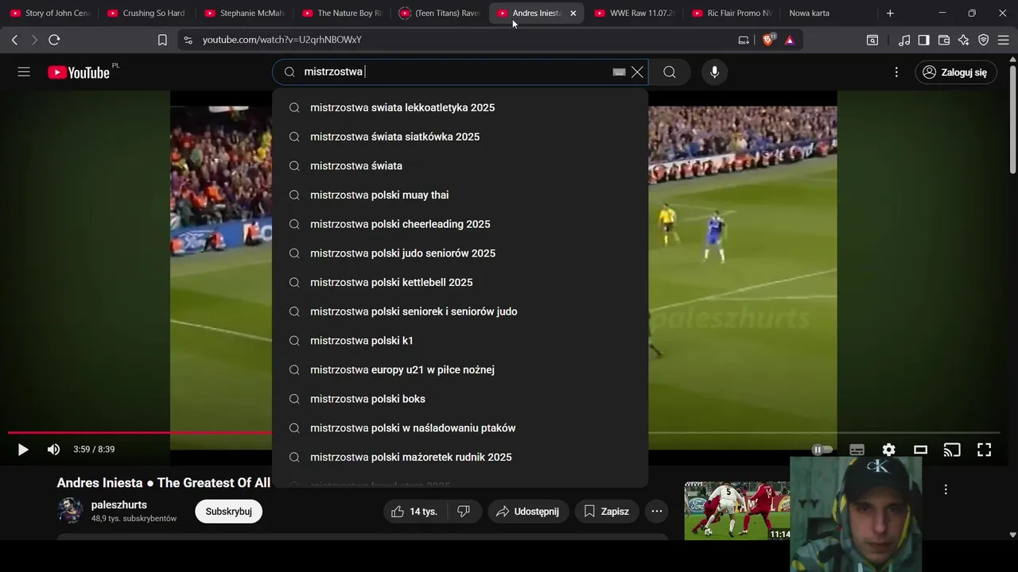Switch to the Ric Flair Promo tab

[732, 14]
